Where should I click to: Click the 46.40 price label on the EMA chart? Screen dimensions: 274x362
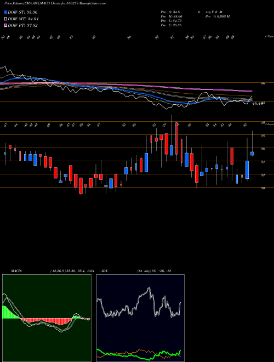pyautogui.click(x=257, y=104)
